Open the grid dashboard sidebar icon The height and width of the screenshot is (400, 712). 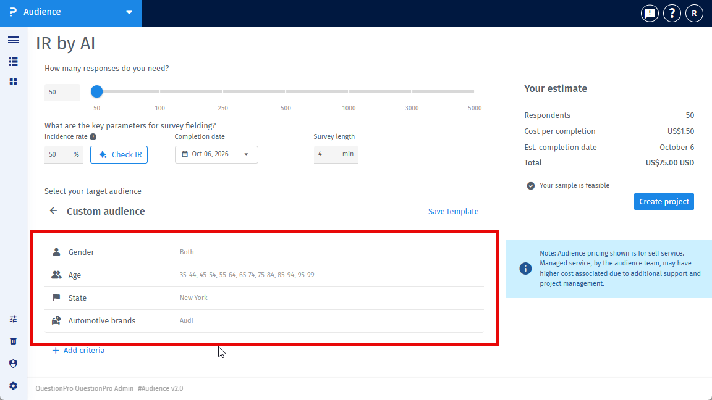coord(13,81)
